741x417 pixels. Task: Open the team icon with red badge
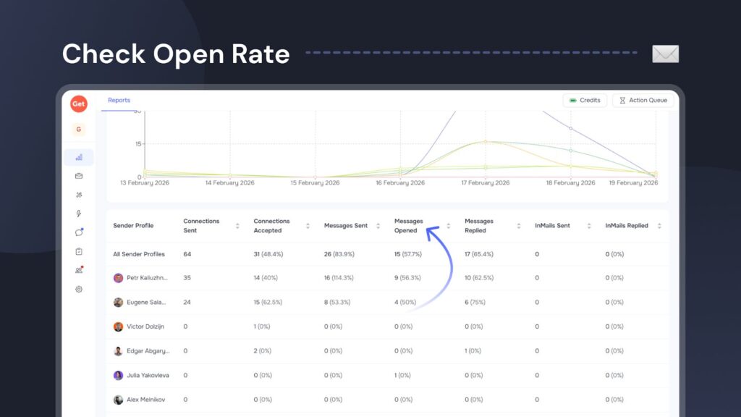[79, 270]
